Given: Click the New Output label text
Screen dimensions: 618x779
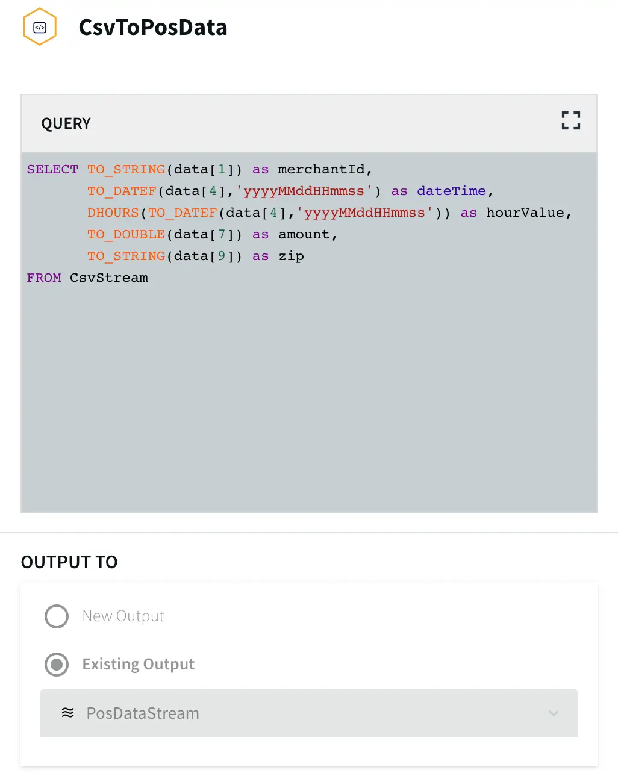Looking at the screenshot, I should 123,616.
